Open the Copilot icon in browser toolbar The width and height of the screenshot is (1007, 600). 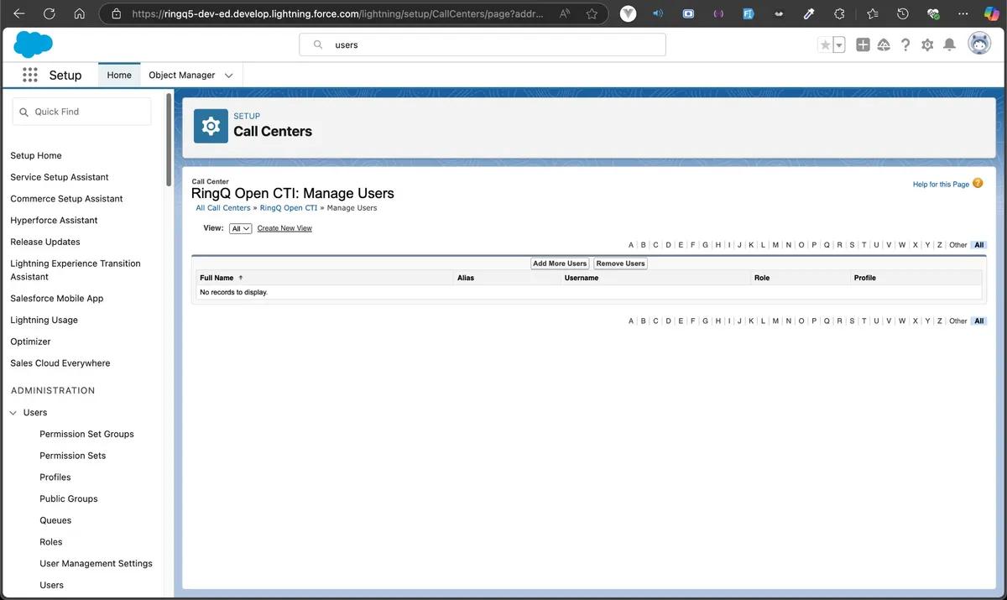[x=991, y=13]
